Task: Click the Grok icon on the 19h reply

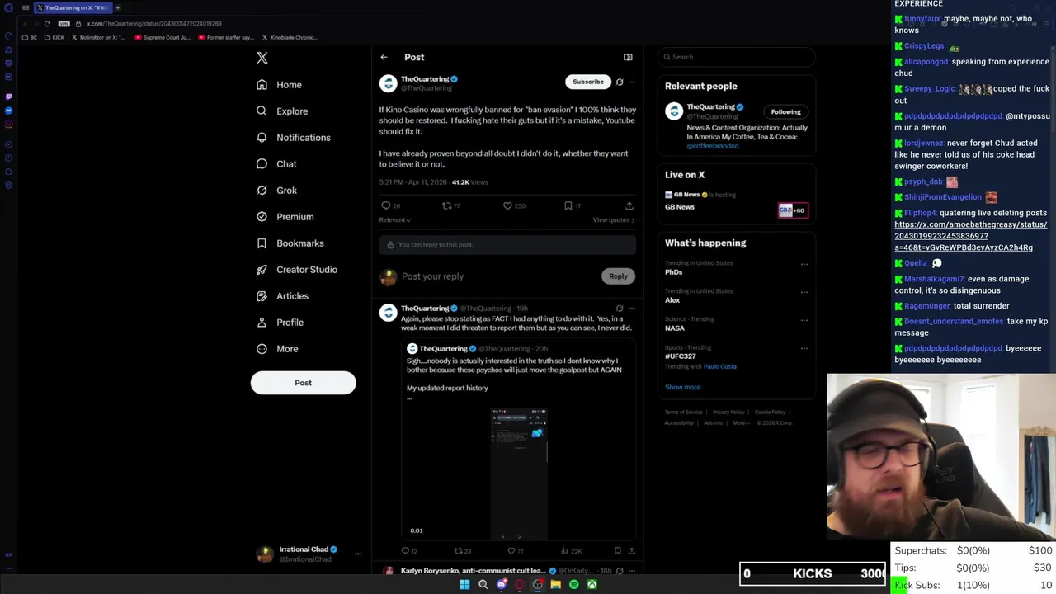Action: (620, 309)
